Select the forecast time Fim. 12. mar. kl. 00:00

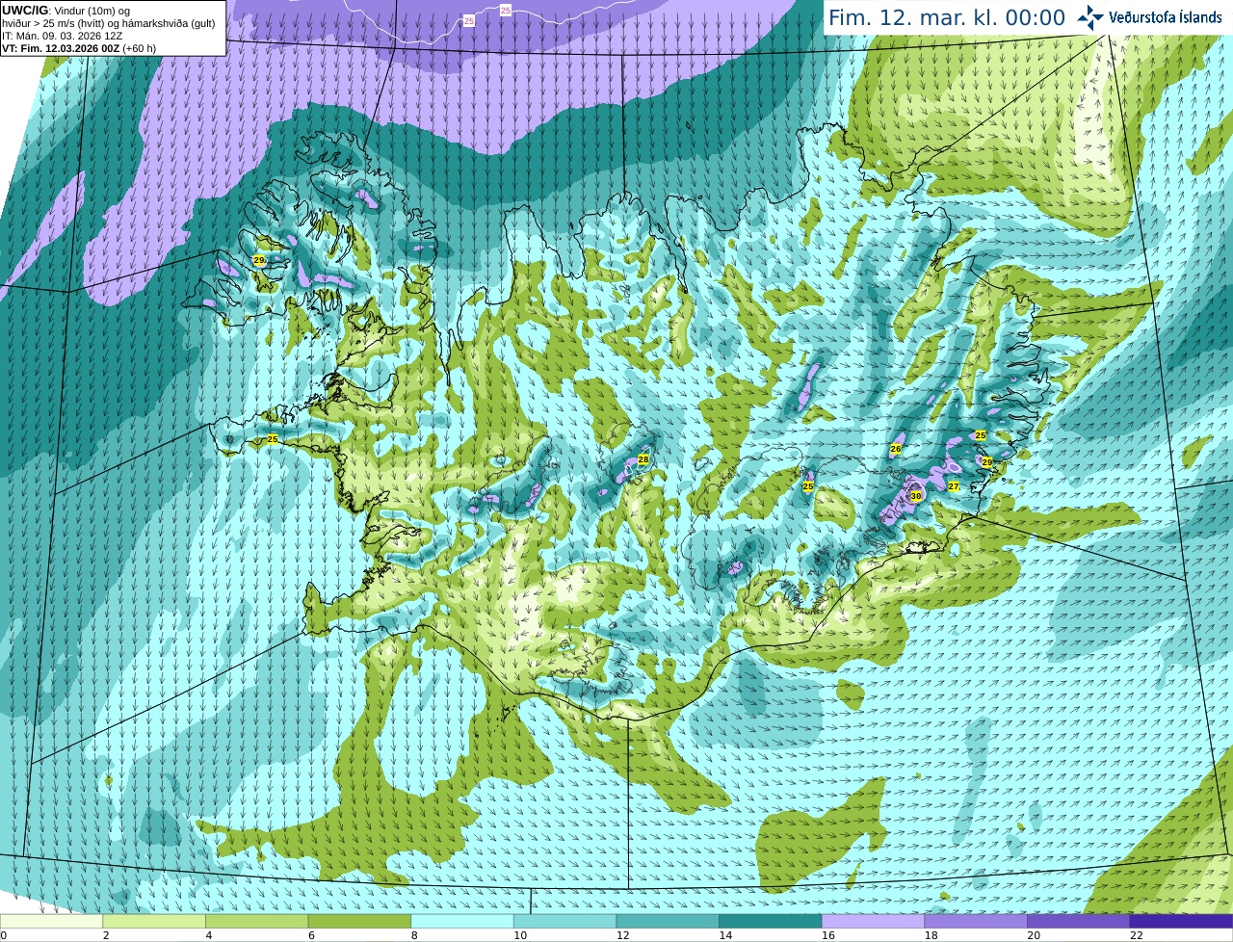coord(947,18)
